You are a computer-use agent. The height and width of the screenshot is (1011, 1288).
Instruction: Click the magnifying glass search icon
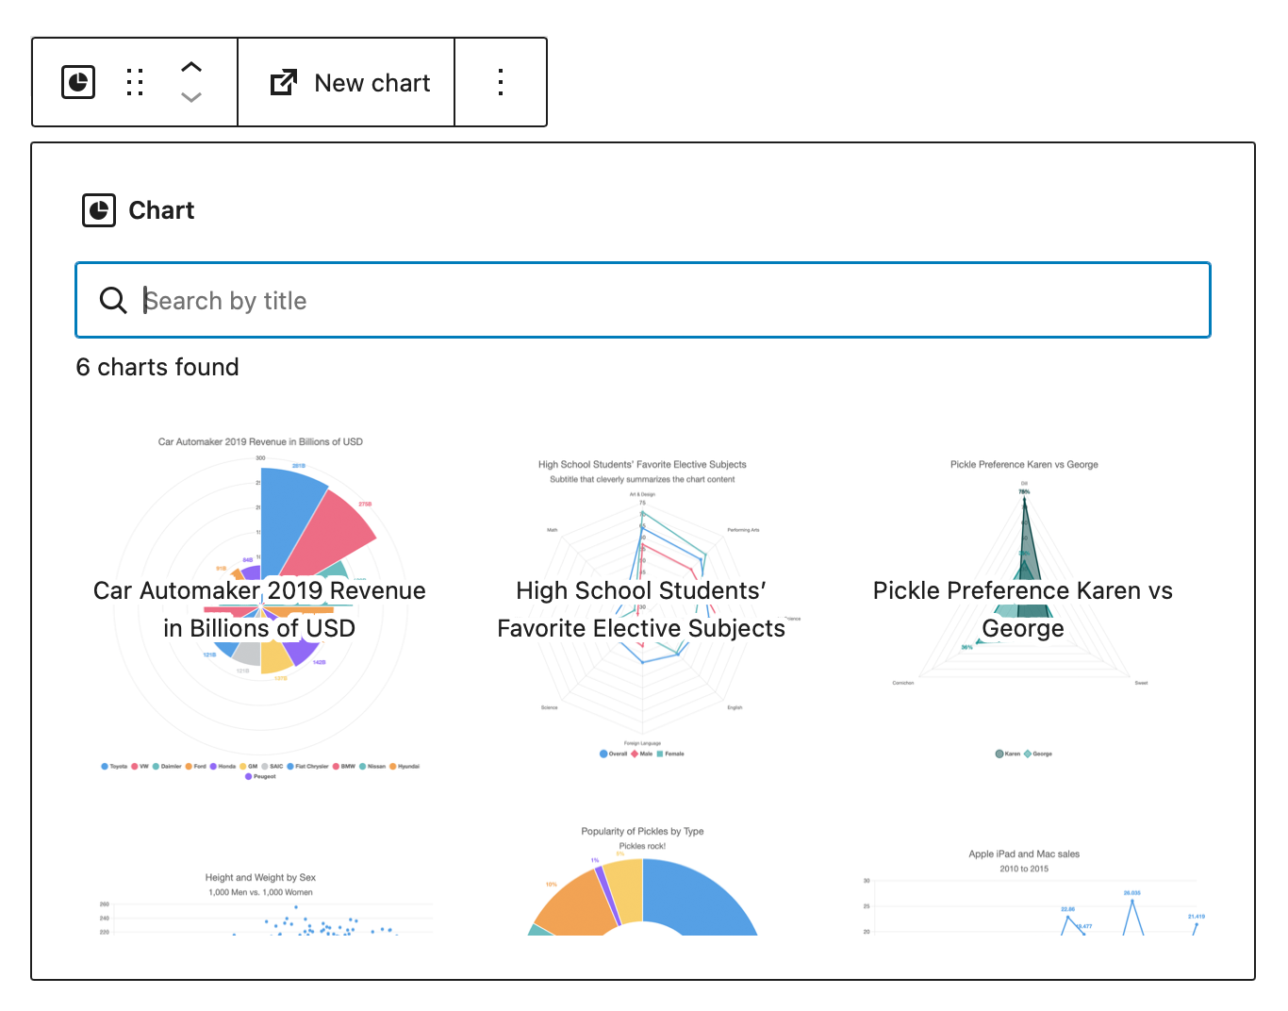point(113,301)
